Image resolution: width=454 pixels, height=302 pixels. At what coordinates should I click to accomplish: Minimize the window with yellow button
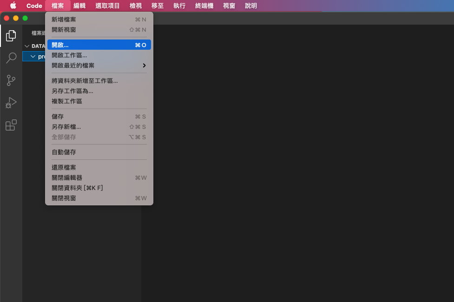click(x=16, y=18)
